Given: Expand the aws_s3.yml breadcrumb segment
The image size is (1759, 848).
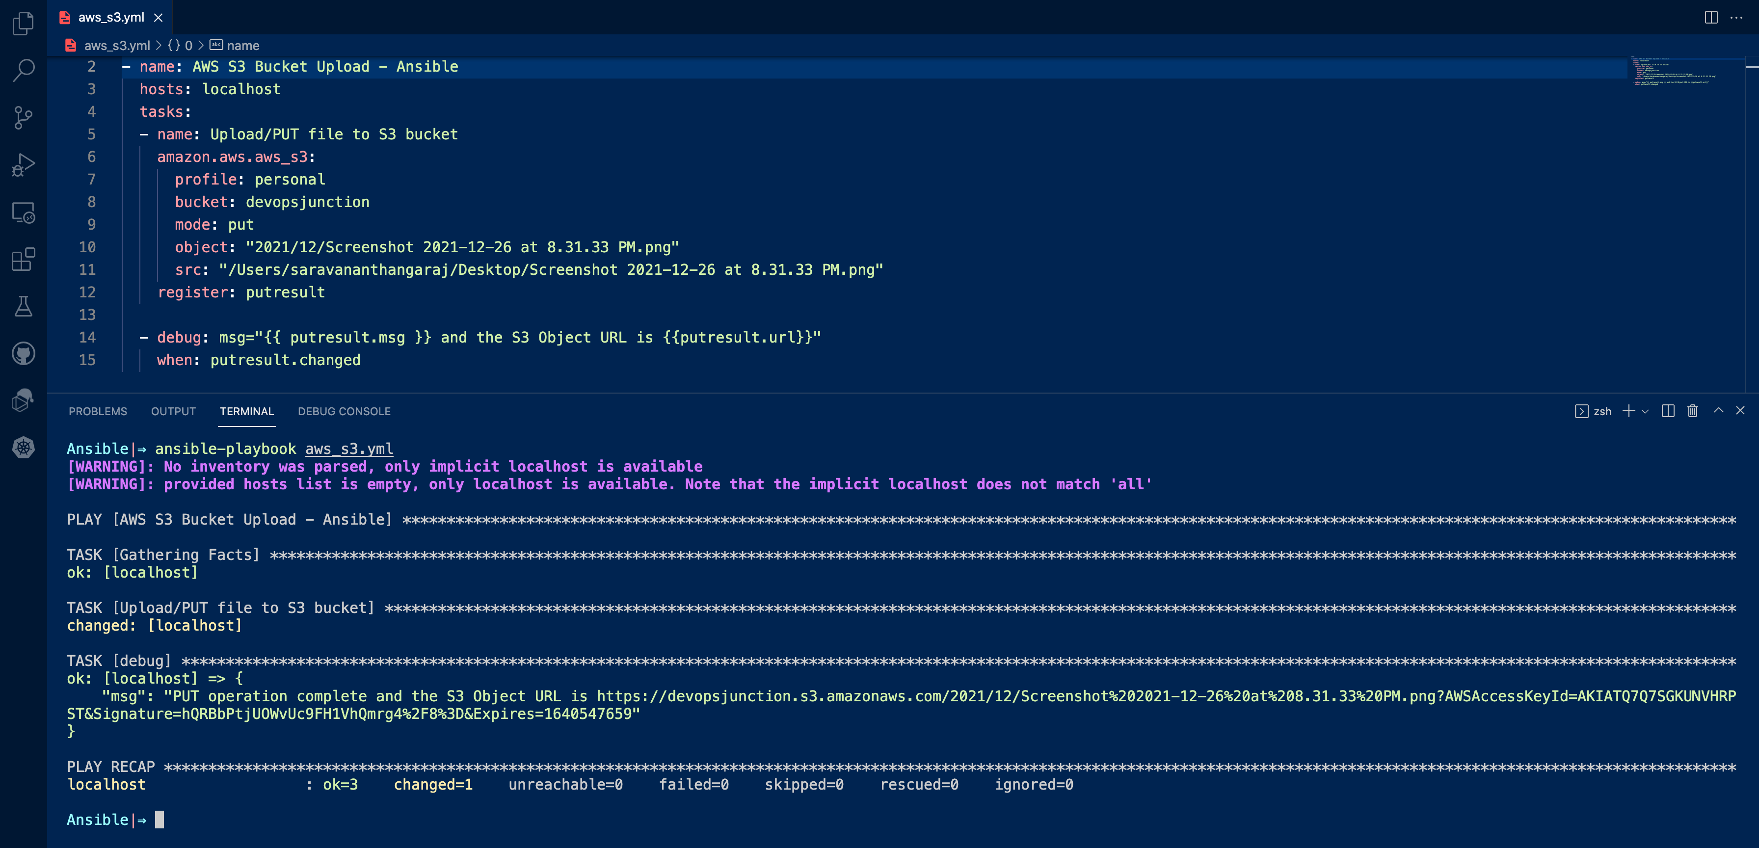Looking at the screenshot, I should (x=116, y=46).
